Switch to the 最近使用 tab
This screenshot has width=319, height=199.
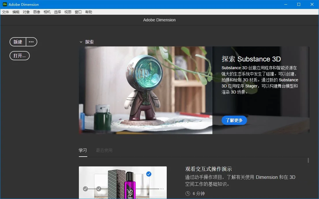(104, 150)
